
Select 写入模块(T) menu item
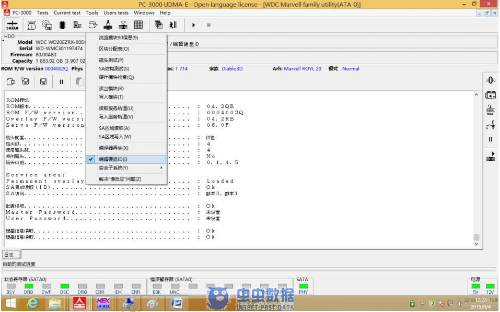126,97
